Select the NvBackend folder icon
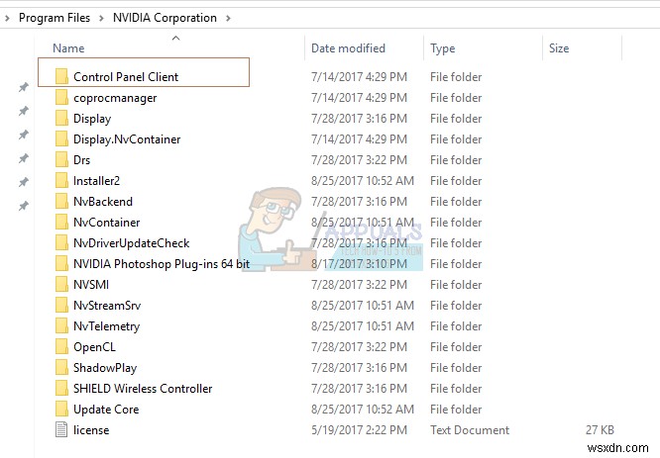660x458 pixels. pos(61,201)
